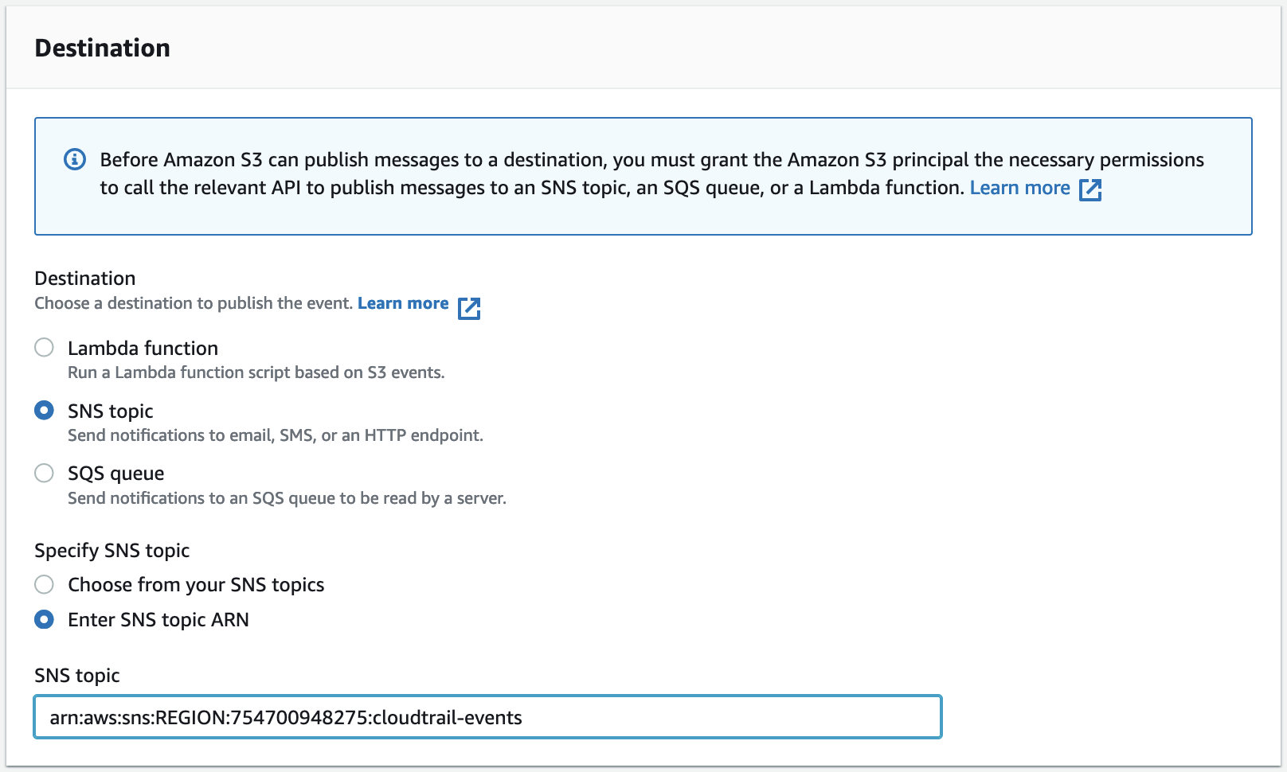Click 'Send notifications to email, SMS' description
This screenshot has height=772, width=1287.
tap(276, 435)
